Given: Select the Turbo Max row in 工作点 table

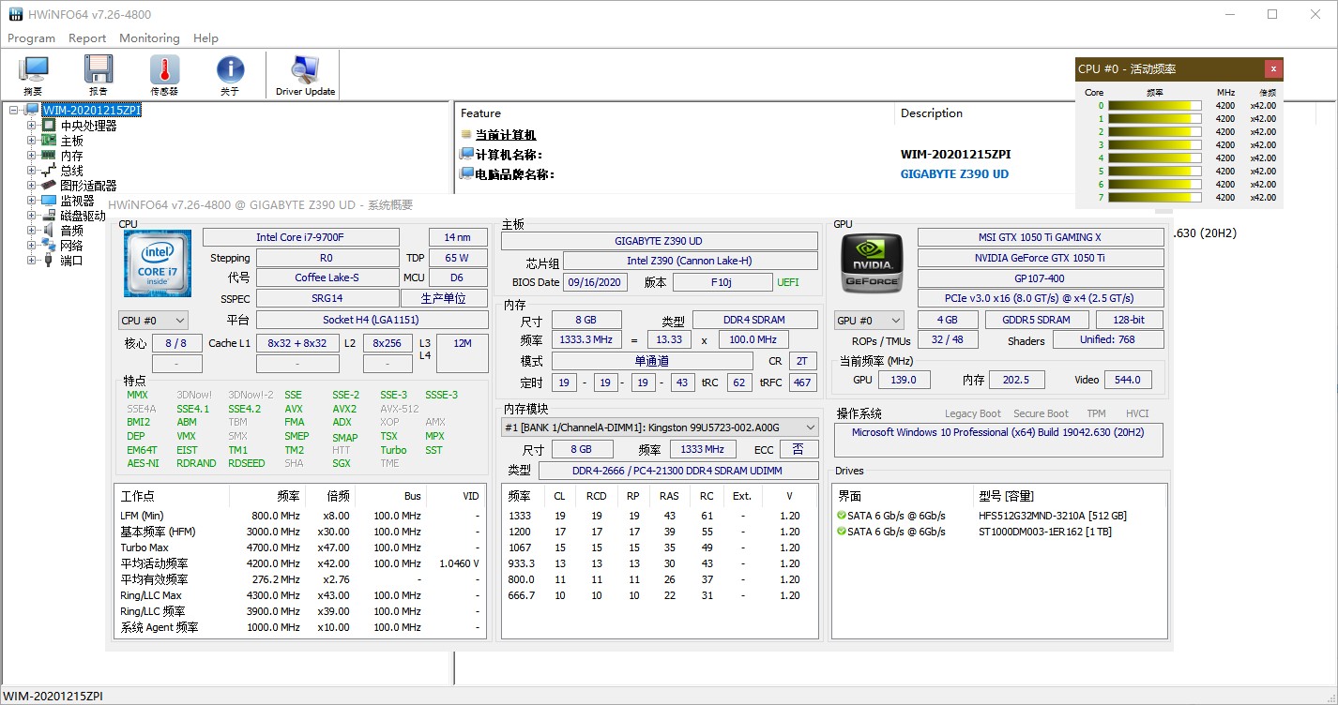Looking at the screenshot, I should [300, 547].
